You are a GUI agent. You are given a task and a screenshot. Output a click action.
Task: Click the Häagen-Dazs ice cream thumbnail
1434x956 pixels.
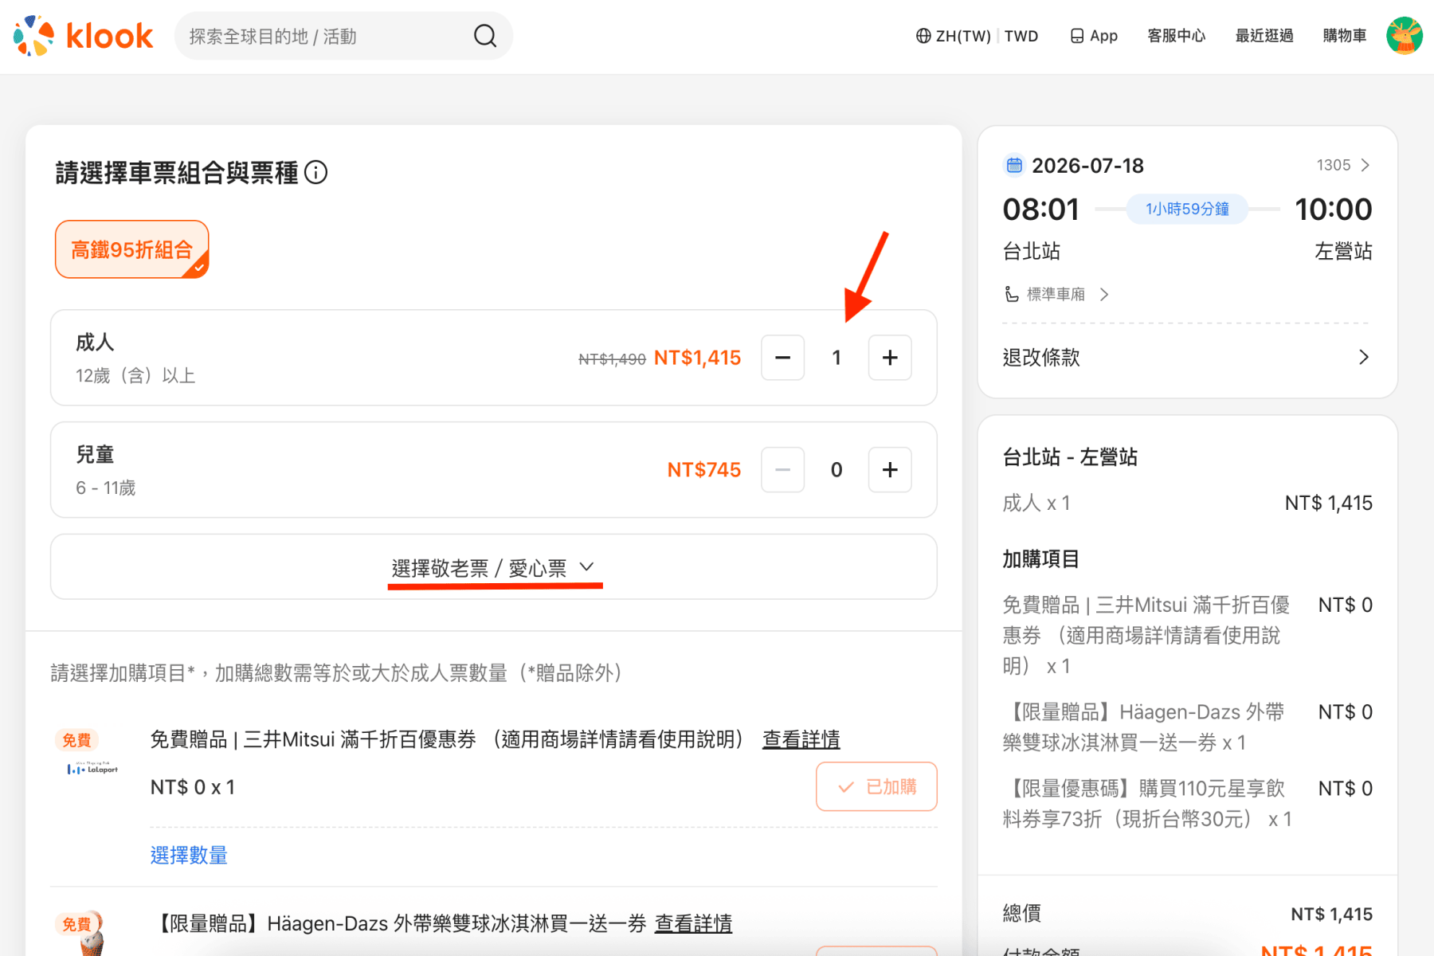[x=92, y=934]
